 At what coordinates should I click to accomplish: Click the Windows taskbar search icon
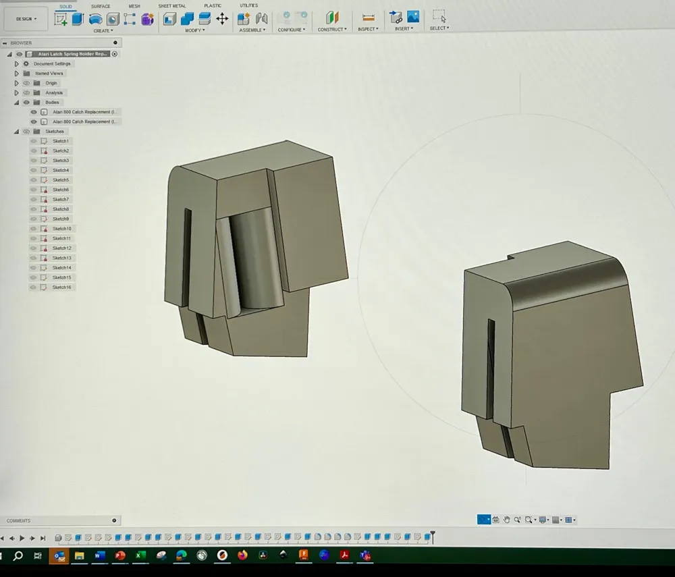(x=18, y=556)
